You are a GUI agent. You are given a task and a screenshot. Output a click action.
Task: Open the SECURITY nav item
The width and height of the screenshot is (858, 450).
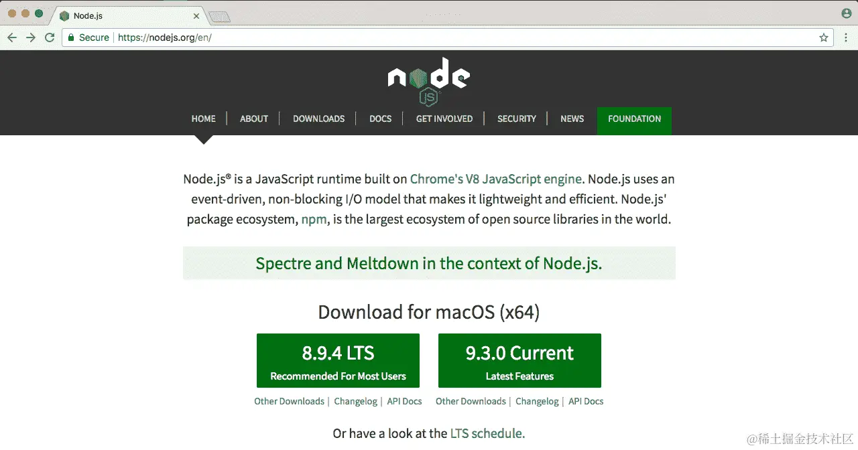[x=517, y=119]
